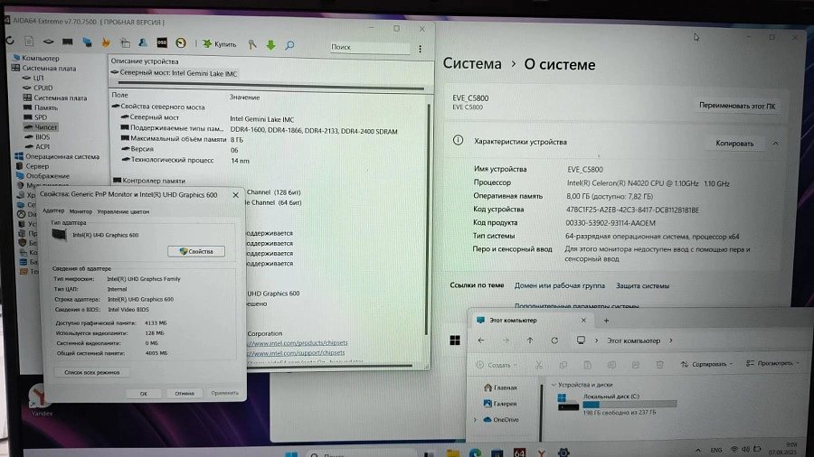Switch to the Управление цветом tab
Image resolution: width=814 pixels, height=457 pixels.
click(x=123, y=211)
